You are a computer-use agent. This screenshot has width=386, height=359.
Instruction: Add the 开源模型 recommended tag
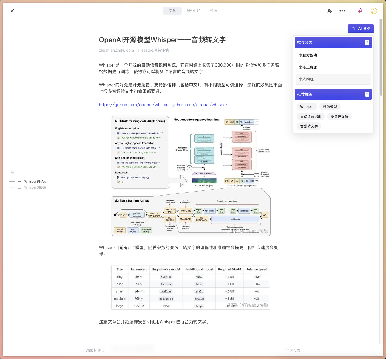pos(330,107)
